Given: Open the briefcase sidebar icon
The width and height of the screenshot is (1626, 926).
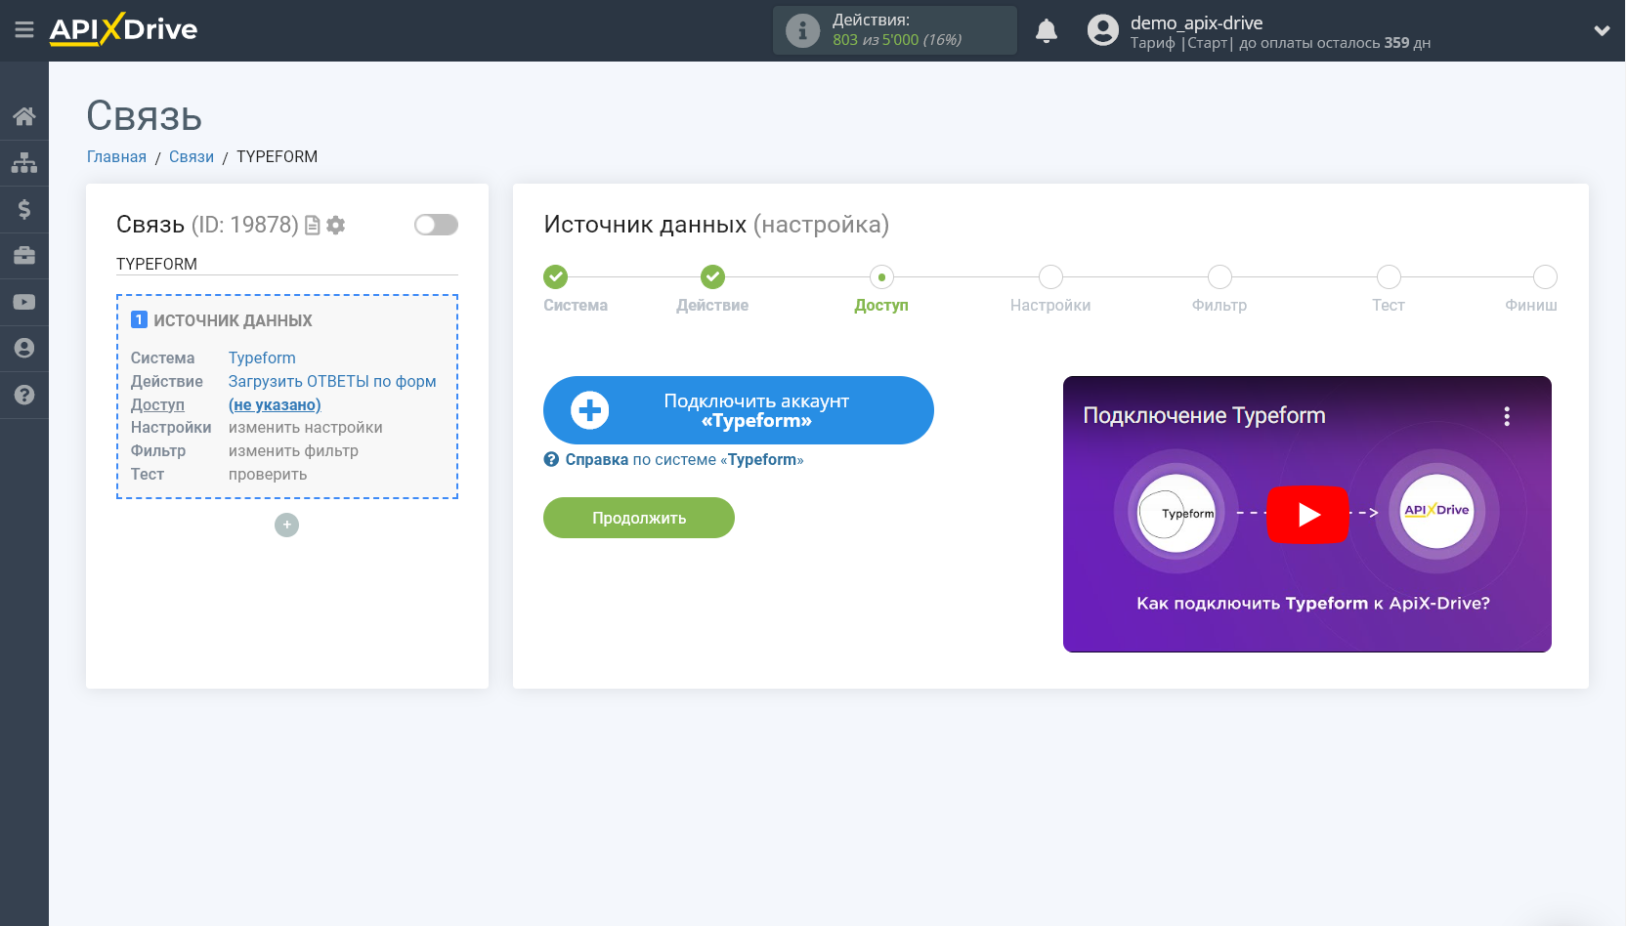Looking at the screenshot, I should pyautogui.click(x=24, y=256).
